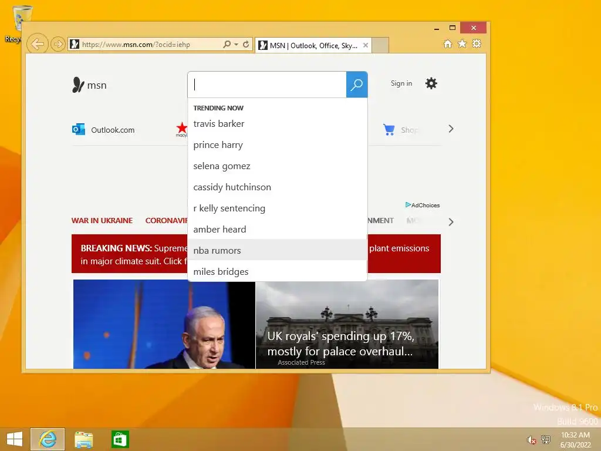Open a new blank tab
The image size is (601, 451).
point(380,46)
